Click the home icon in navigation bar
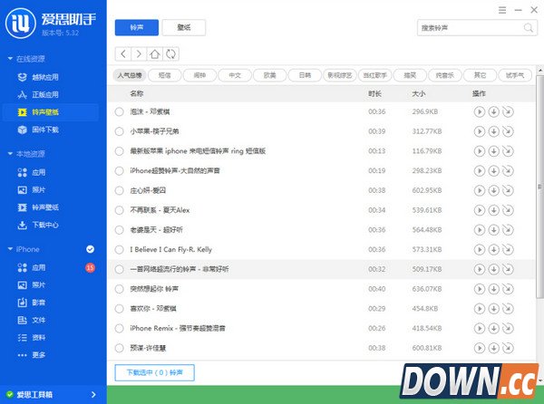This screenshot has height=404, width=544. pos(155,54)
